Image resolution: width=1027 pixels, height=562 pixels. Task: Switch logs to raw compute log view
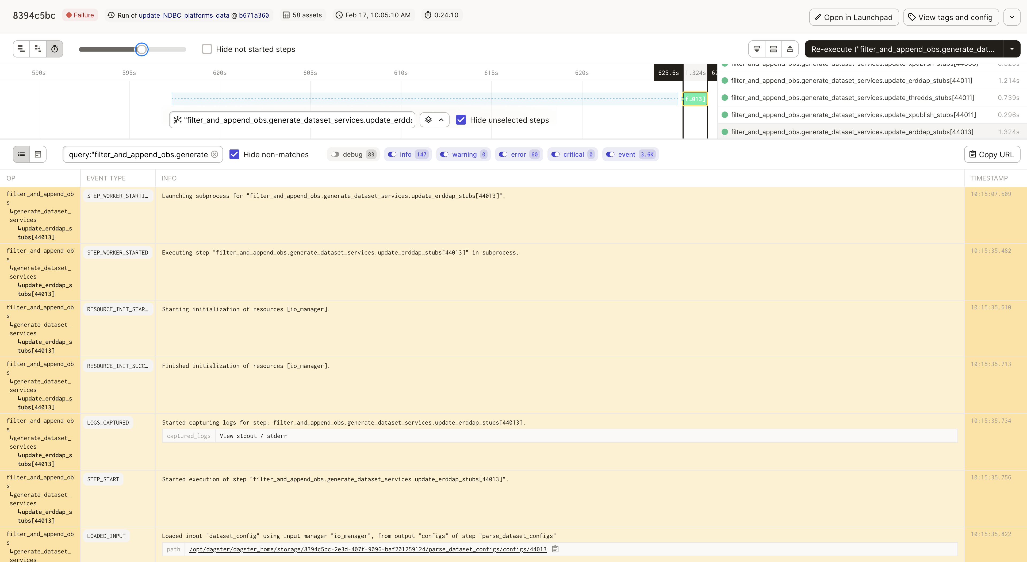point(38,154)
